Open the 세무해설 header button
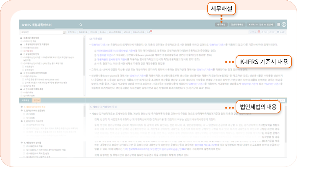The image size is (310, 180). pos(221,24)
